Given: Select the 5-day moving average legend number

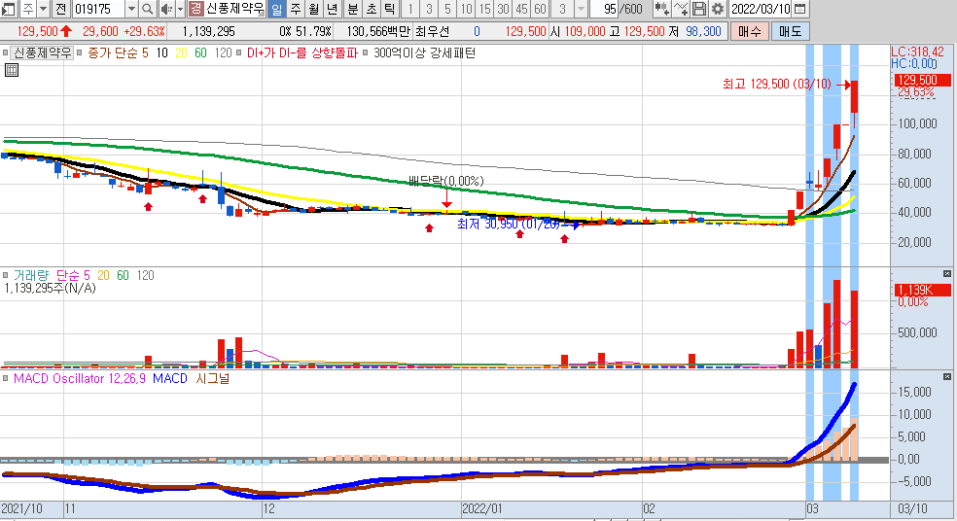Looking at the screenshot, I should click(x=145, y=53).
